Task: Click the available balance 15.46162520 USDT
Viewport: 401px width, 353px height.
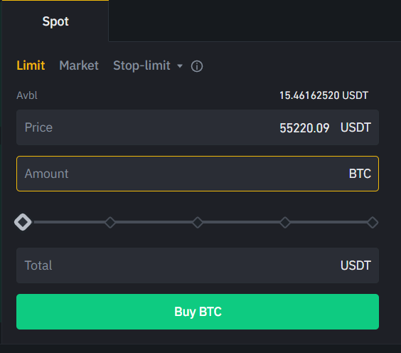Action: coord(324,95)
